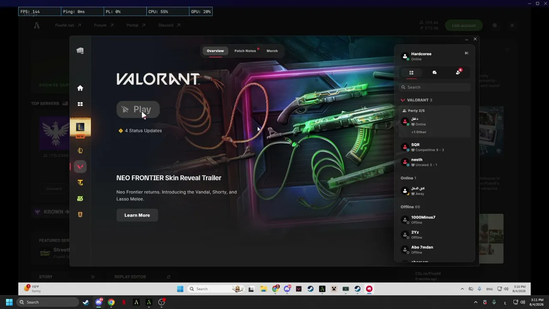The height and width of the screenshot is (309, 549).
Task: Click the Play button for VALORANT
Action: click(x=138, y=109)
